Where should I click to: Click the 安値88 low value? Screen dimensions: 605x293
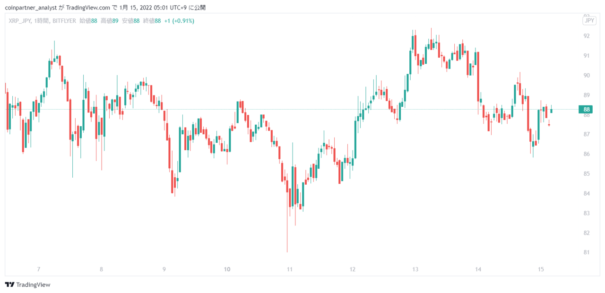[131, 21]
